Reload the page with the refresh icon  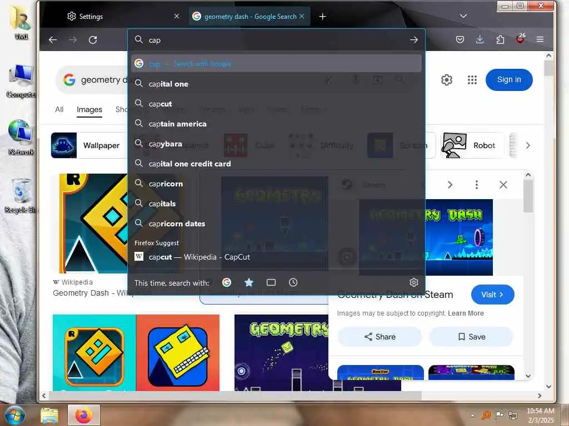click(x=93, y=40)
